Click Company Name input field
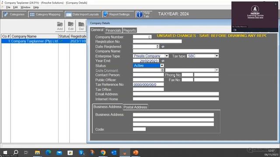 coord(176,51)
